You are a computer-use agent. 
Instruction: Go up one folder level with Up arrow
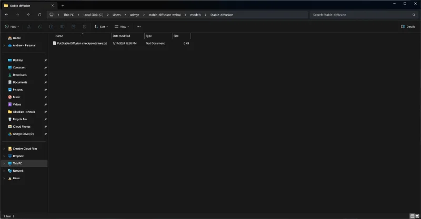28,15
